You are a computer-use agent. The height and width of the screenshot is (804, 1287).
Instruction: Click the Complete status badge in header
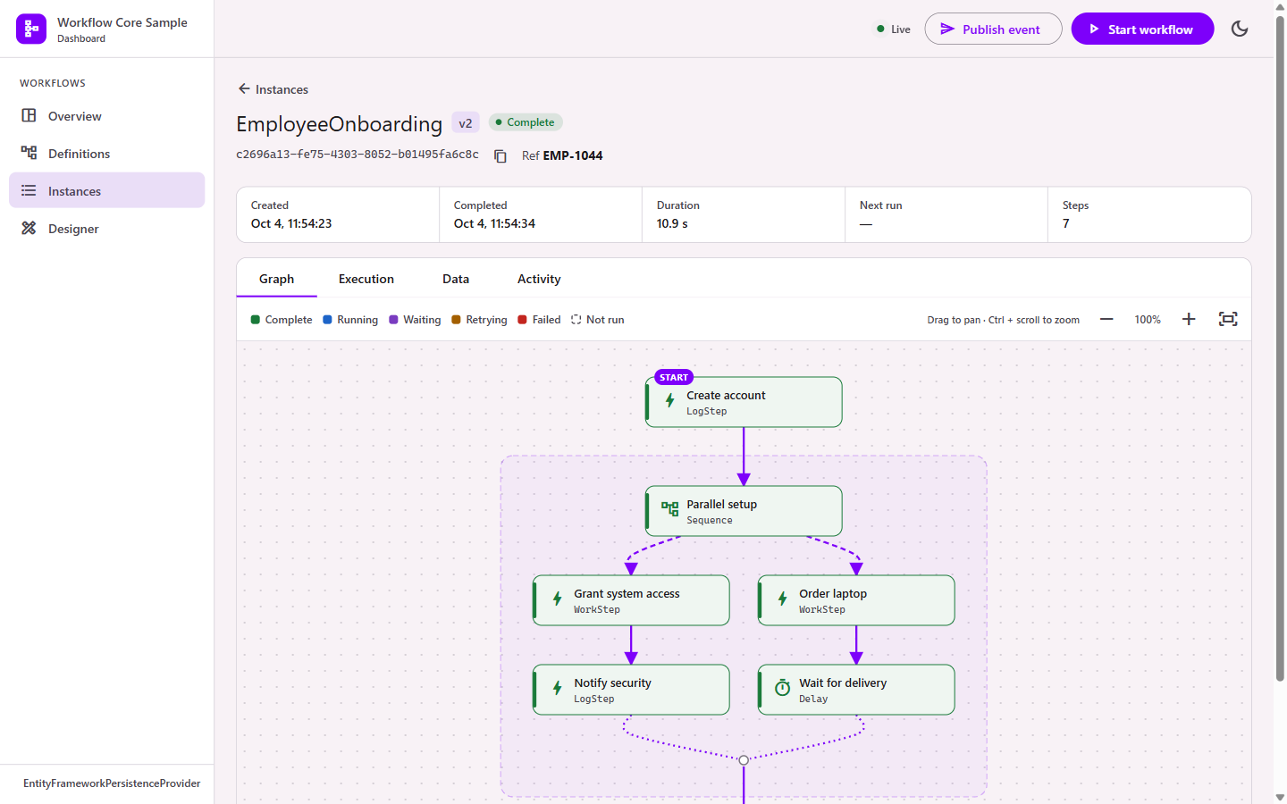coord(526,122)
